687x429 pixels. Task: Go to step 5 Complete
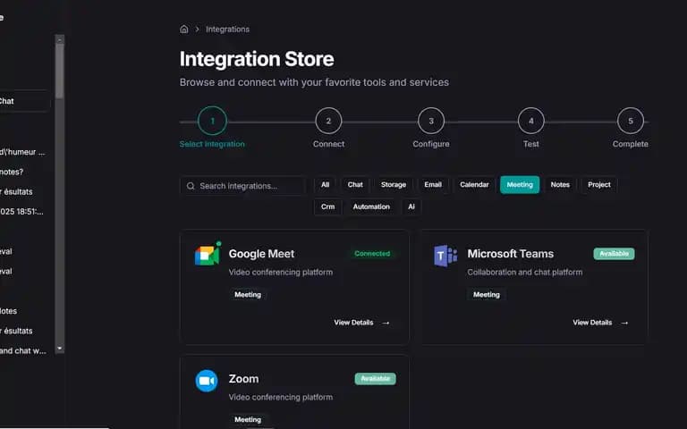(631, 121)
